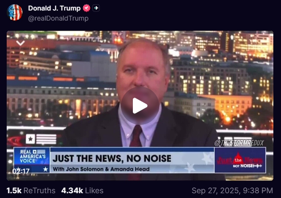Click the pink verified checkmark badge
The width and height of the screenshot is (281, 198).
[86, 8]
